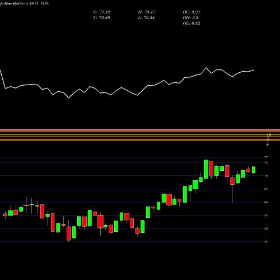Click the high value 'H: 73.47'
280x280 pixels.
click(147, 12)
